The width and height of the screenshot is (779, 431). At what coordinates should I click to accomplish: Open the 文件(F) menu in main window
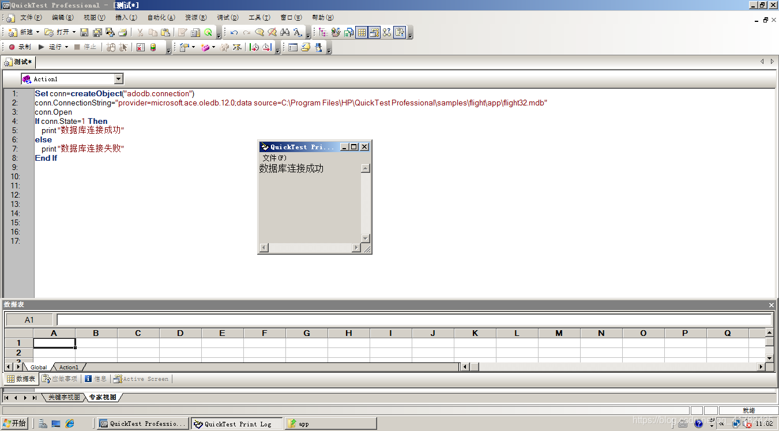click(x=31, y=18)
